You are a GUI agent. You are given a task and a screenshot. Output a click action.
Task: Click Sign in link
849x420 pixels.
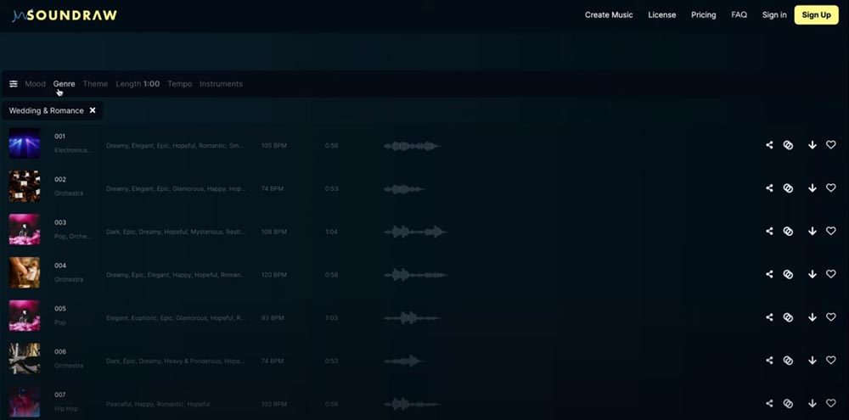point(774,15)
